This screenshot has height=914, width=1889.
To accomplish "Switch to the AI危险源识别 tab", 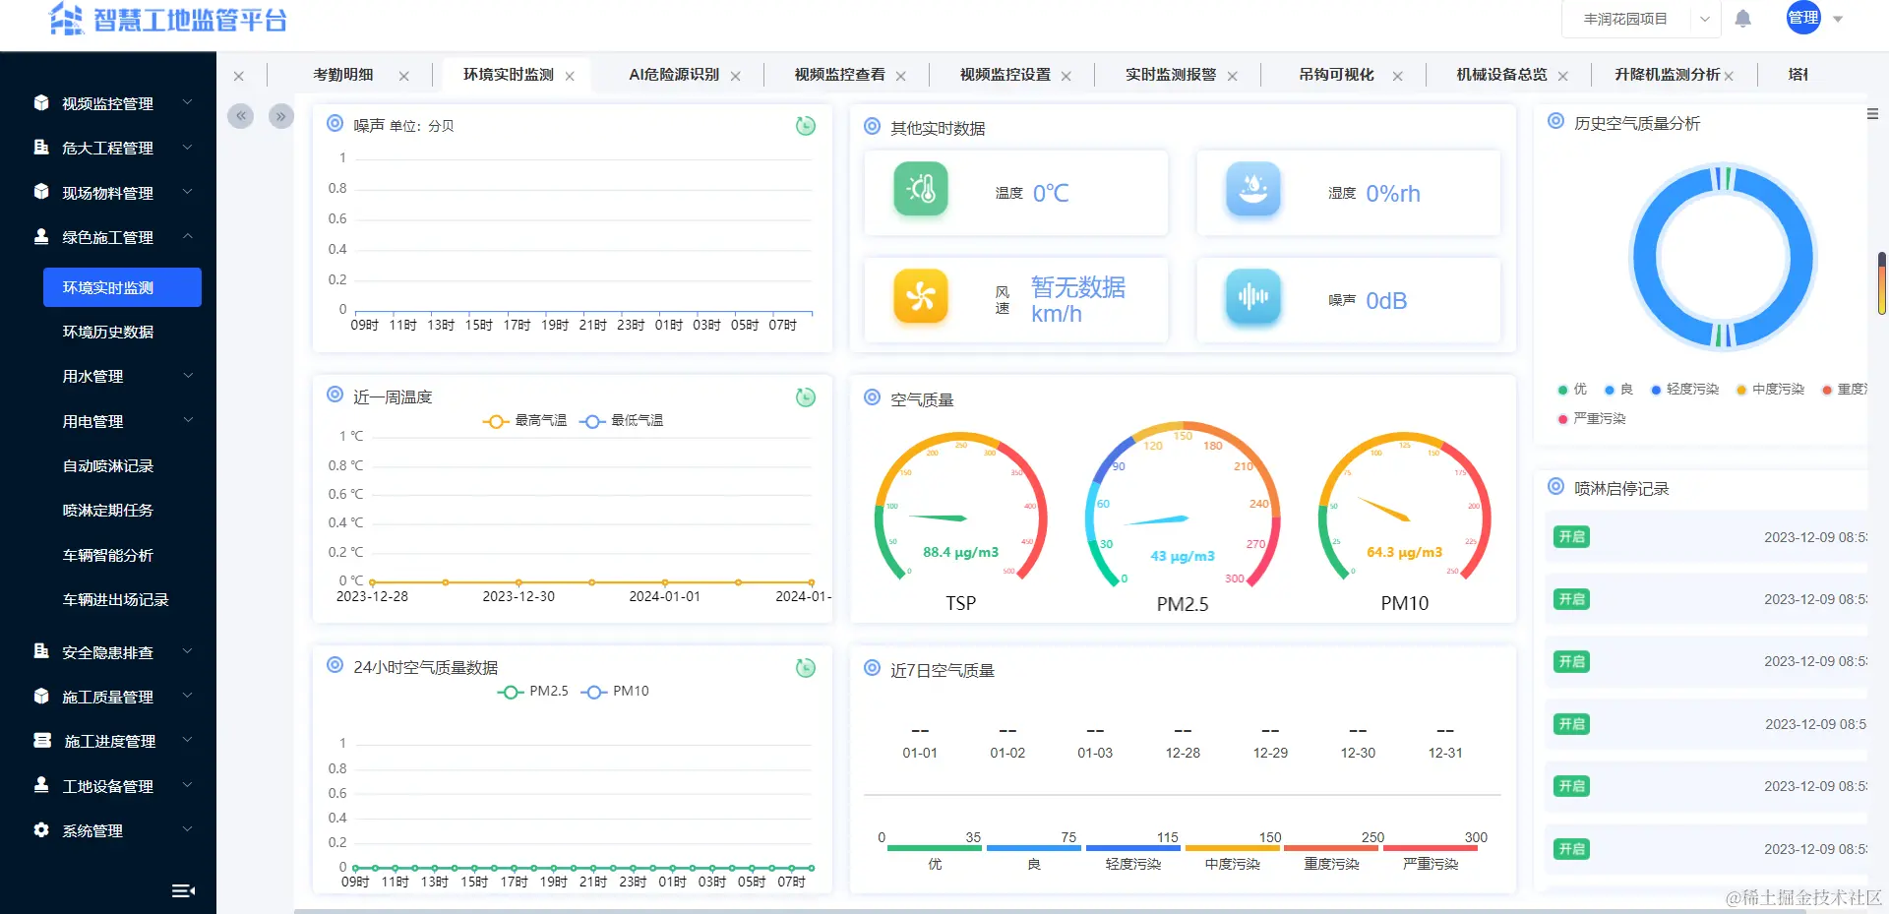I will (674, 75).
